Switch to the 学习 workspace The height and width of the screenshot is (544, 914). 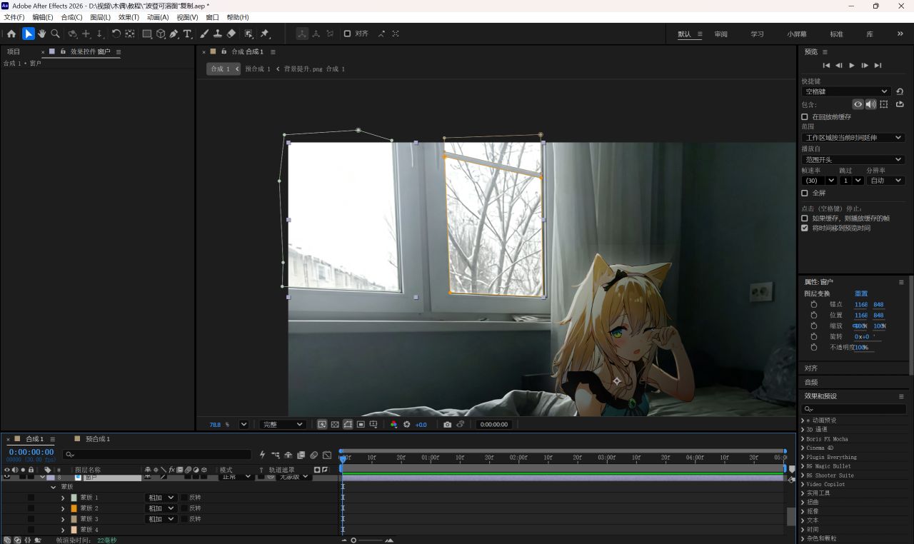[757, 34]
